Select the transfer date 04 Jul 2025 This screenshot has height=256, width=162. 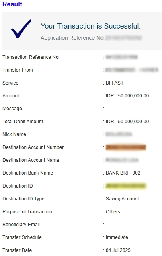[x=118, y=250]
